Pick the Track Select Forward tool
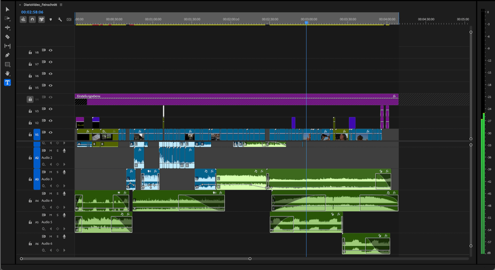This screenshot has height=270, width=495. (x=7, y=19)
